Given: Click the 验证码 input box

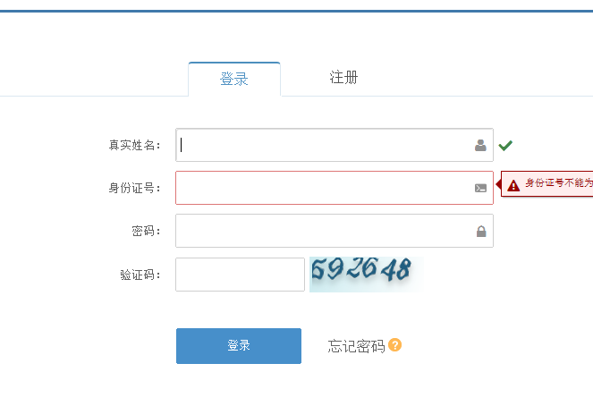Looking at the screenshot, I should click(x=240, y=275).
